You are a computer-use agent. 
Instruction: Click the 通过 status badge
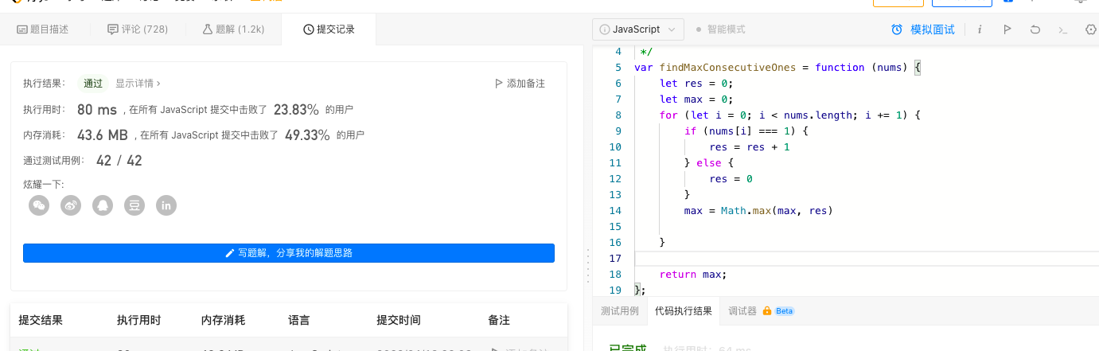click(x=93, y=83)
